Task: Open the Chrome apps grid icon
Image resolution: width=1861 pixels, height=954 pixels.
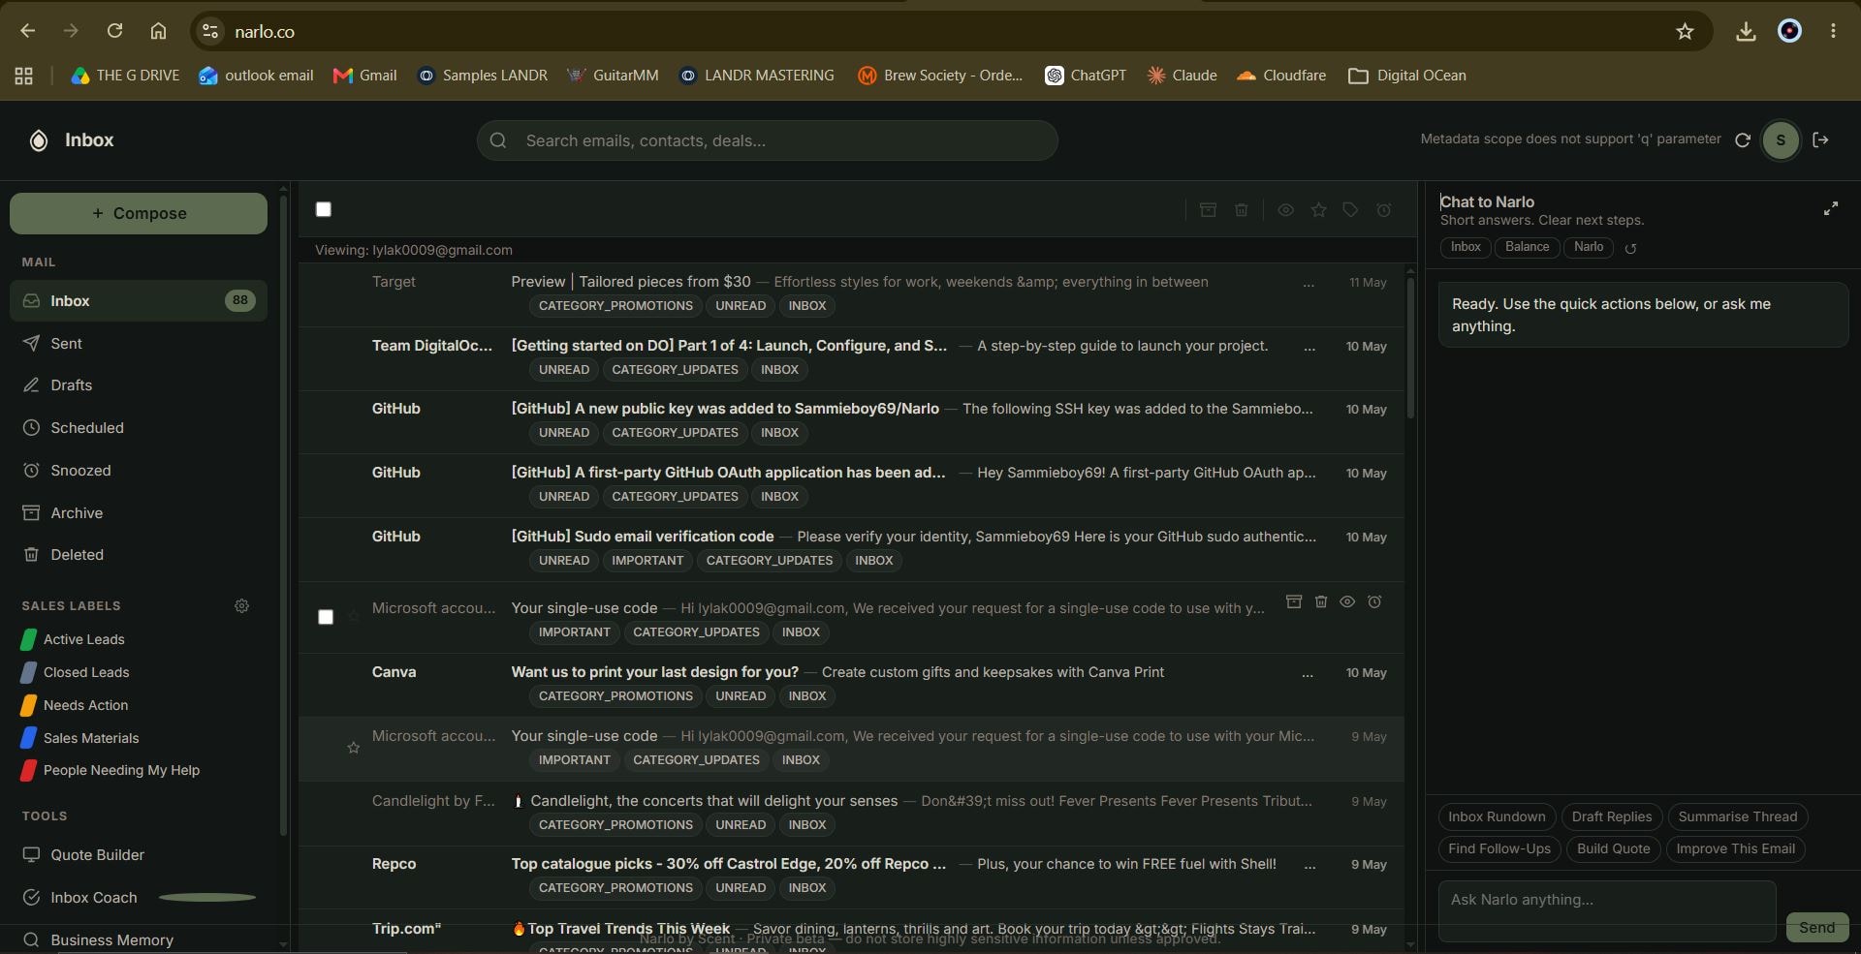Action: [24, 76]
